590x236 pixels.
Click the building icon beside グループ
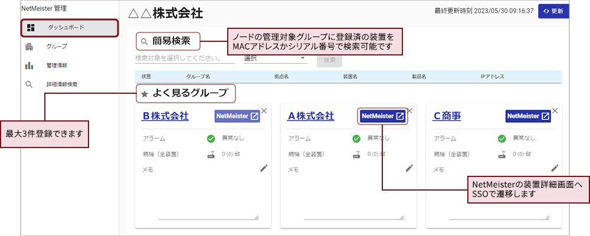29,47
